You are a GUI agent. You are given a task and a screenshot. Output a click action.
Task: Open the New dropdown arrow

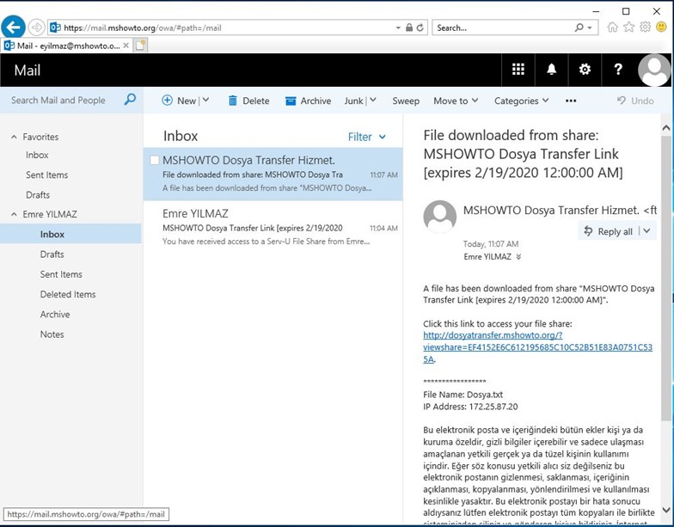(x=206, y=100)
